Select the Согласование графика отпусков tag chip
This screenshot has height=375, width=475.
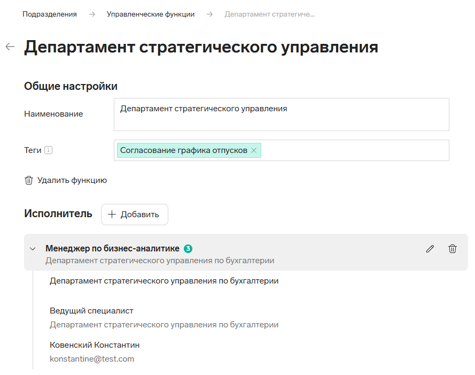[184, 150]
